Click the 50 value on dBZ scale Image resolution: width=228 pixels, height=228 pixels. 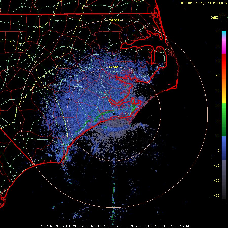coord(218,76)
